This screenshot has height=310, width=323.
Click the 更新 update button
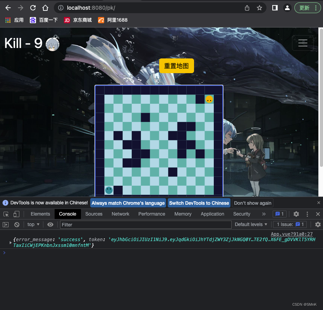click(308, 8)
